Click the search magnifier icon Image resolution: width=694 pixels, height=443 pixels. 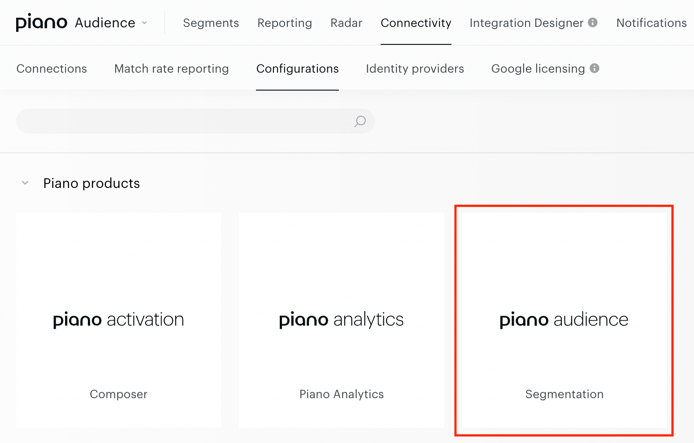[360, 121]
